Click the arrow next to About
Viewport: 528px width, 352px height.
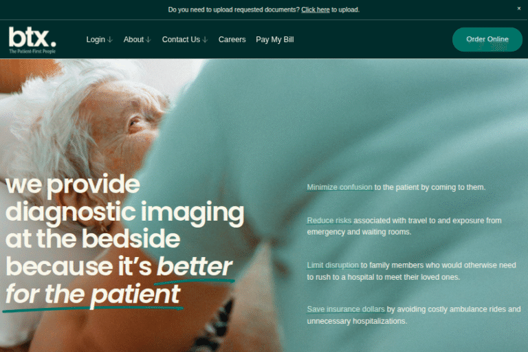tap(148, 40)
